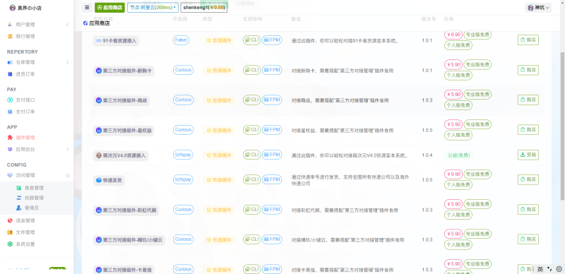The image size is (565, 274).
Task: Buy the 第三方对接组件-星权益 plugin
Action: pos(528,130)
